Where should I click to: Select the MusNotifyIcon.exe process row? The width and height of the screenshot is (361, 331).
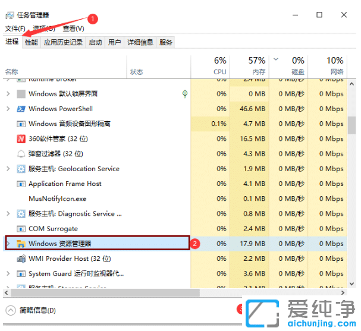coord(175,198)
